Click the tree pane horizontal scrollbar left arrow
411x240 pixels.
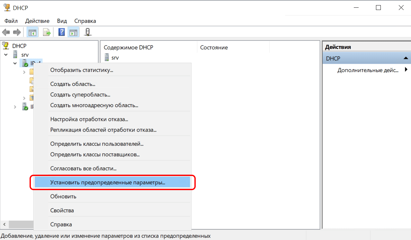coord(4,224)
